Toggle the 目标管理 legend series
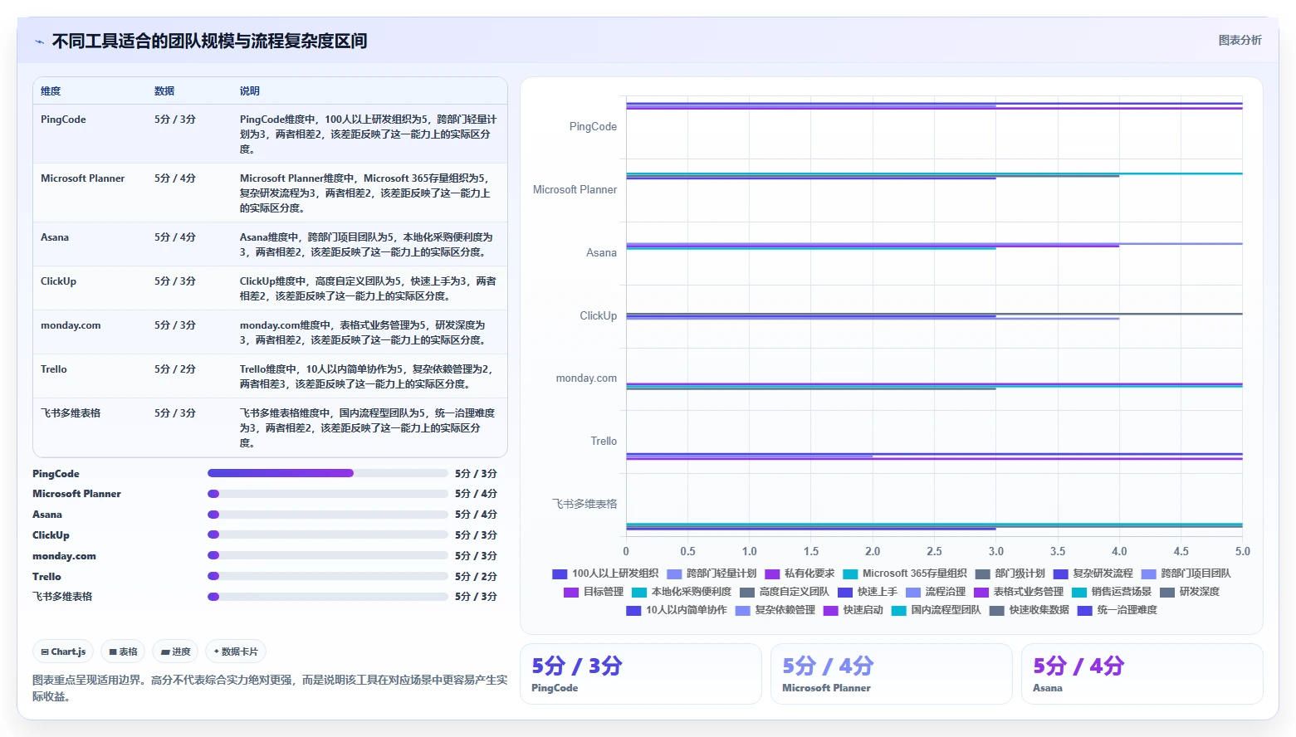Image resolution: width=1296 pixels, height=737 pixels. tap(594, 592)
